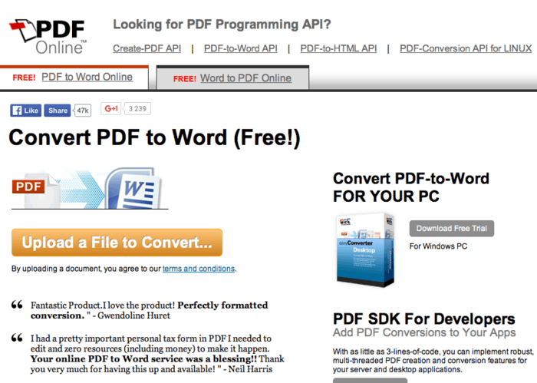Click the PDF to Word conversion illustration
The width and height of the screenshot is (537, 383).
tap(90, 188)
